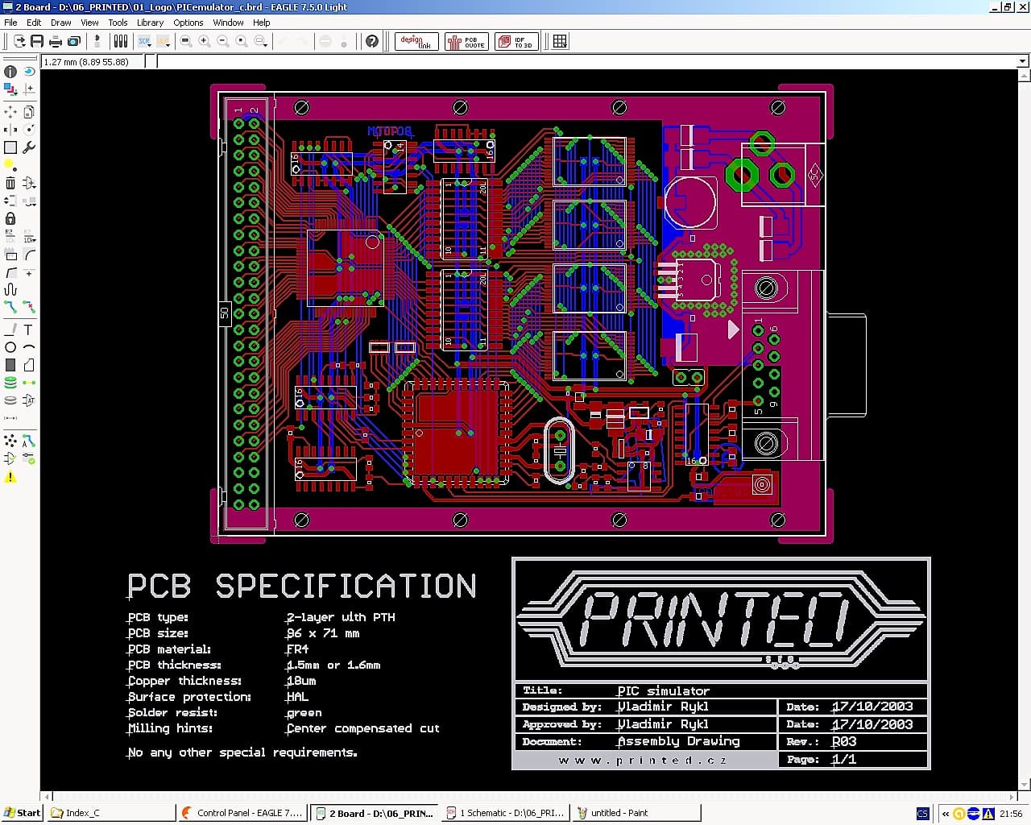Click the IDF to 3D button
The width and height of the screenshot is (1031, 825).
(x=515, y=41)
